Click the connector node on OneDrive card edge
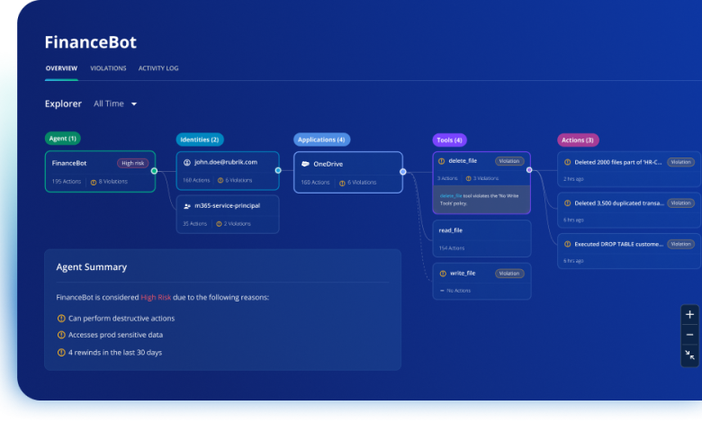The image size is (702, 423). click(x=403, y=172)
